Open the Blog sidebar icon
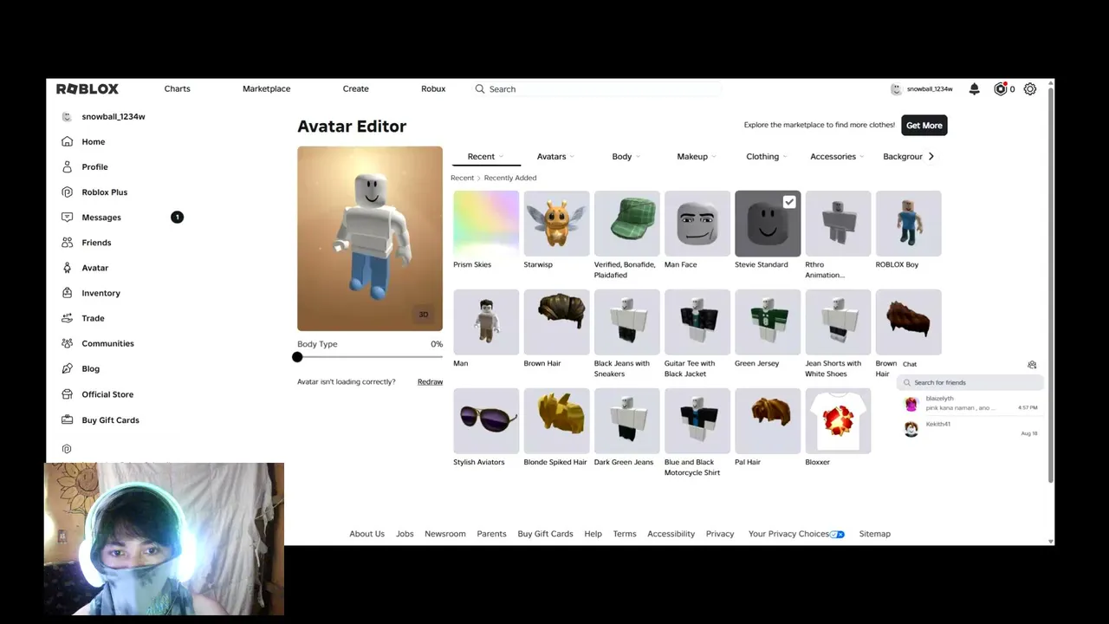The height and width of the screenshot is (624, 1109). point(67,368)
